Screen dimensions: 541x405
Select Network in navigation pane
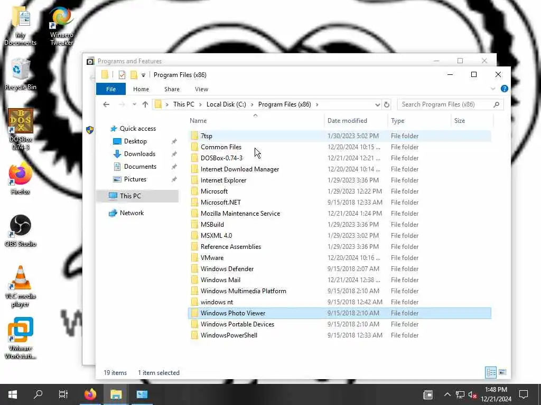[x=132, y=213]
